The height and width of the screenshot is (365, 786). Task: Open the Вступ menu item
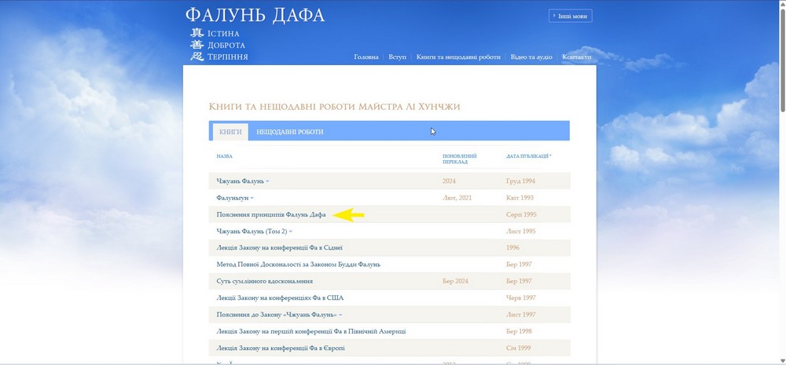pos(398,57)
